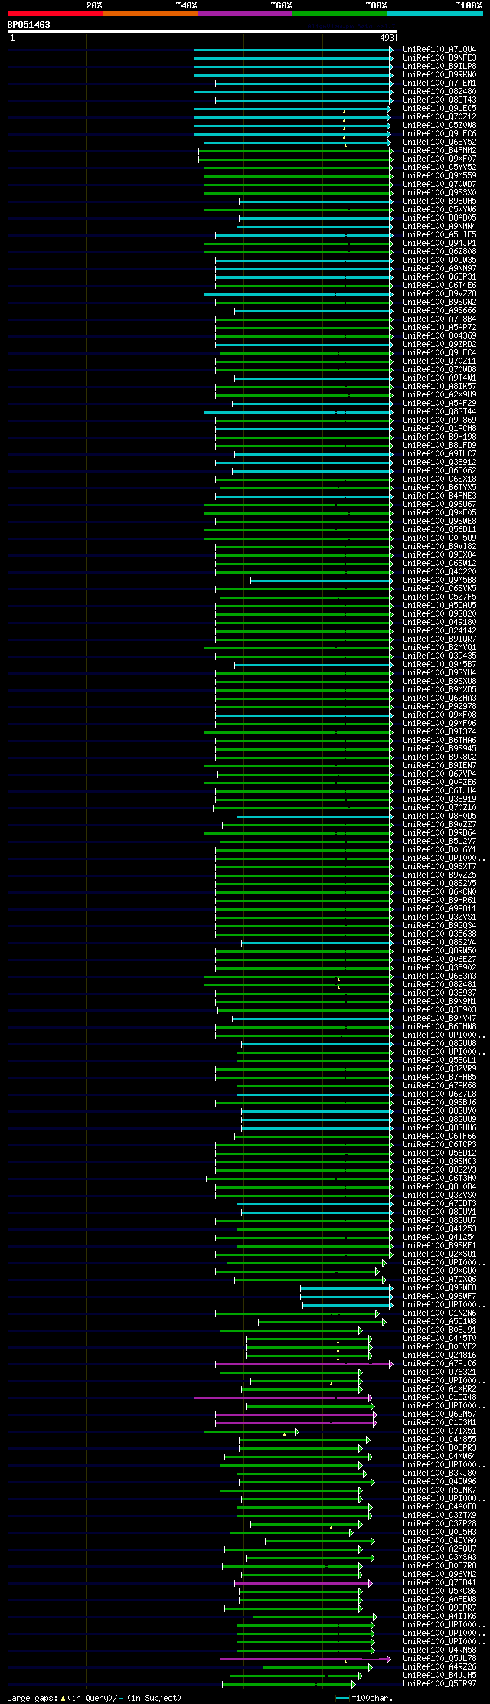Select the UniRef100_A1XKR2 label
Screen dimensions: 490x1704
coord(439,1389)
